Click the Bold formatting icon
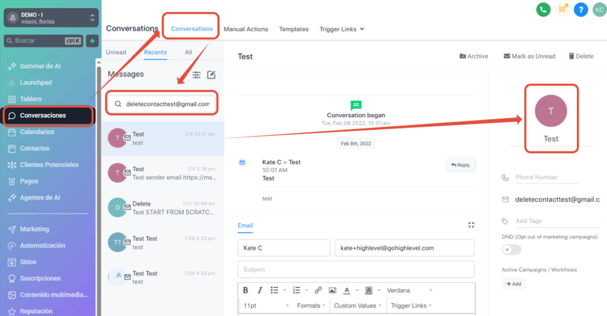 tap(245, 291)
